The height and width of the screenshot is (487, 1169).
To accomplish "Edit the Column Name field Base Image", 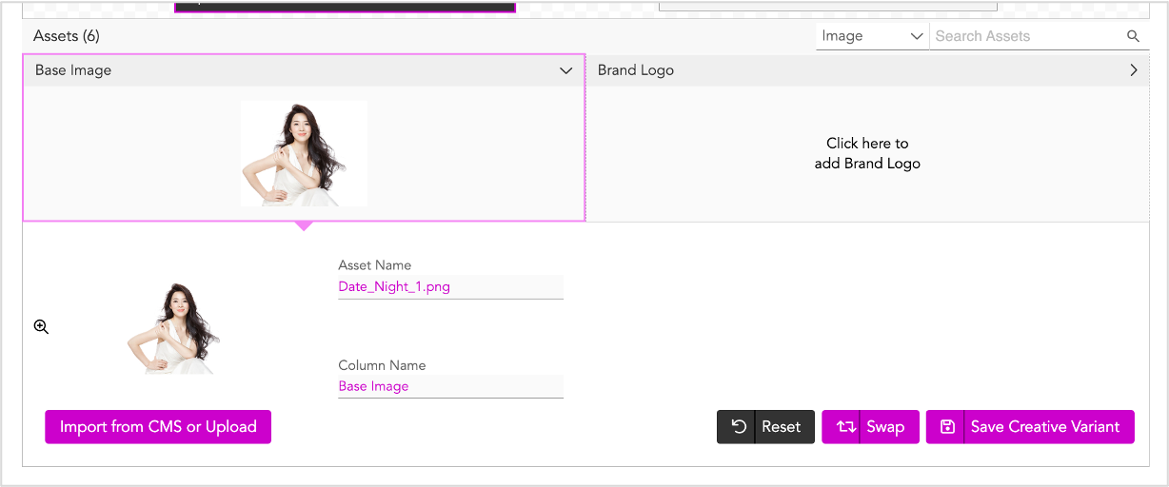I will pyautogui.click(x=450, y=386).
